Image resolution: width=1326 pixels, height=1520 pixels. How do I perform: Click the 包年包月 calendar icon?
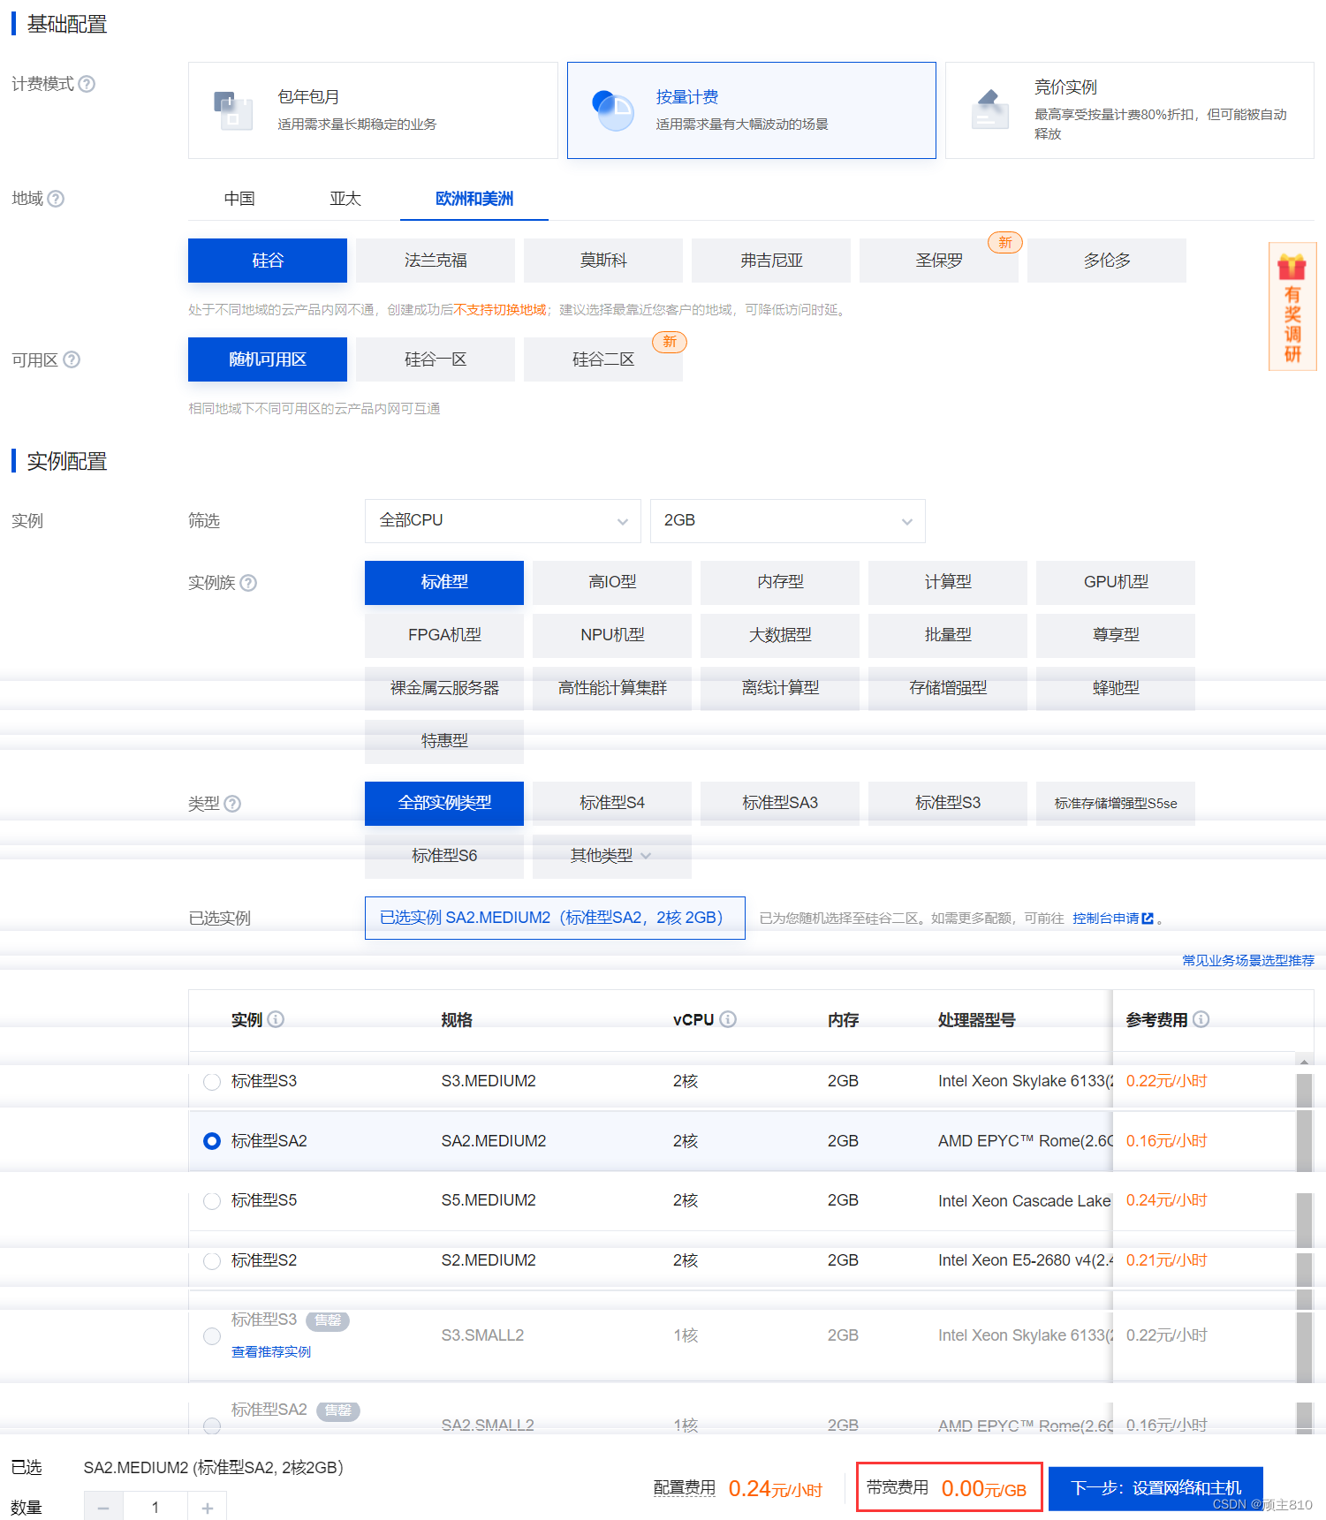tap(233, 110)
